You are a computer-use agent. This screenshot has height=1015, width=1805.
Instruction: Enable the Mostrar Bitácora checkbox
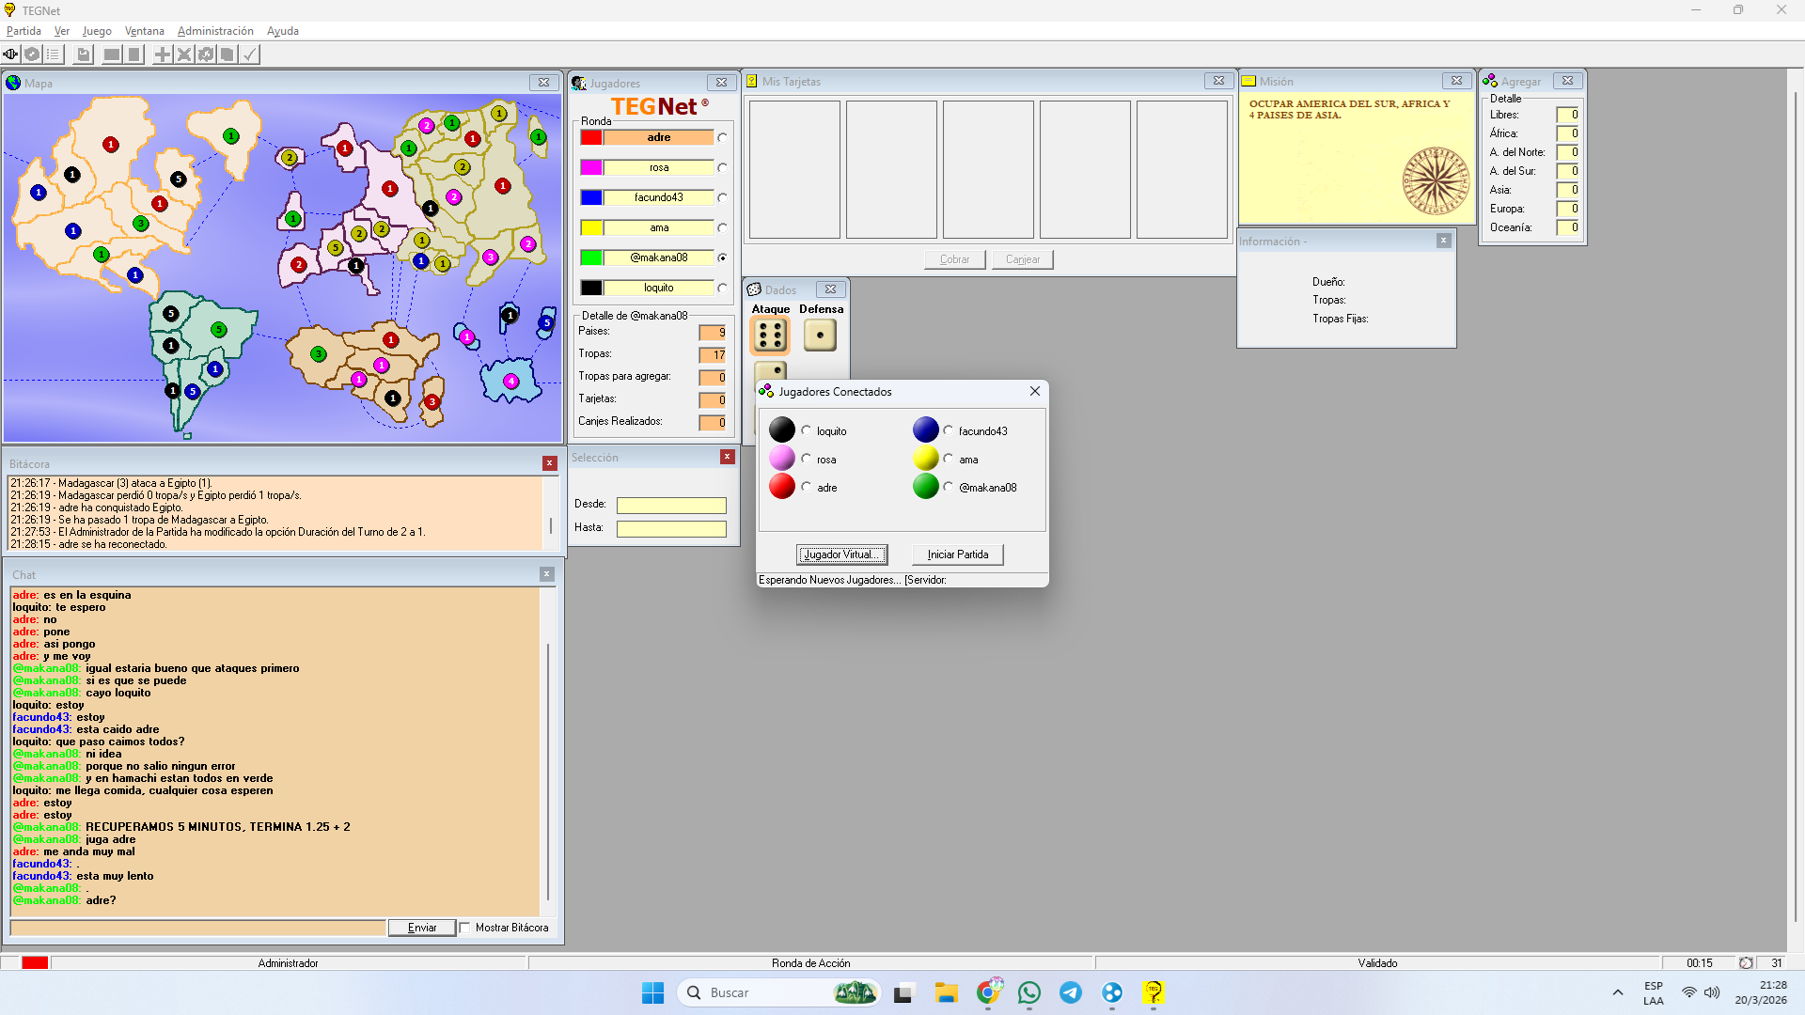pos(465,928)
